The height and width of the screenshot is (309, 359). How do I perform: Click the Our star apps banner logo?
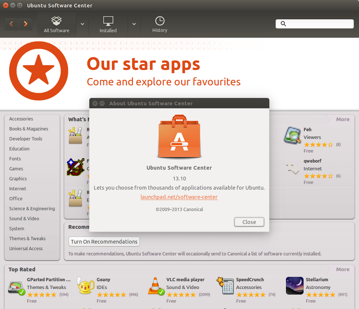[x=39, y=71]
